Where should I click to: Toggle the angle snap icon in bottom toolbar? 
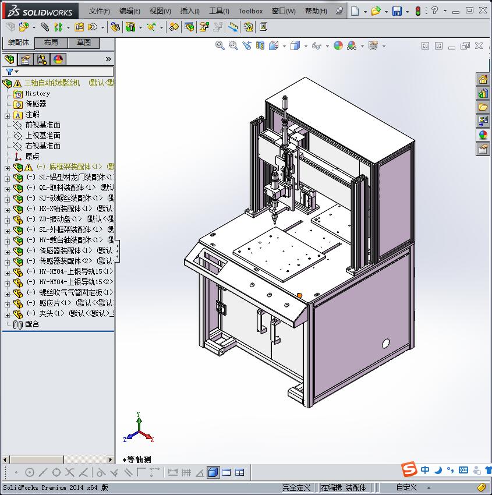[x=200, y=472]
